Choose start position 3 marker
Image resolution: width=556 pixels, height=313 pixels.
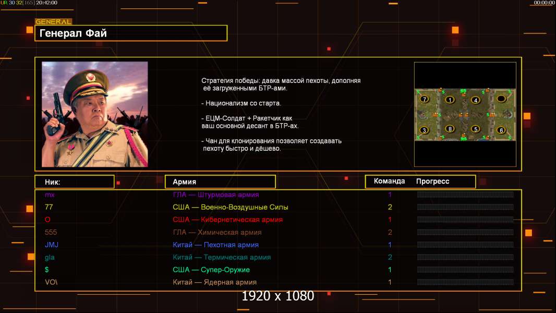pos(424,130)
